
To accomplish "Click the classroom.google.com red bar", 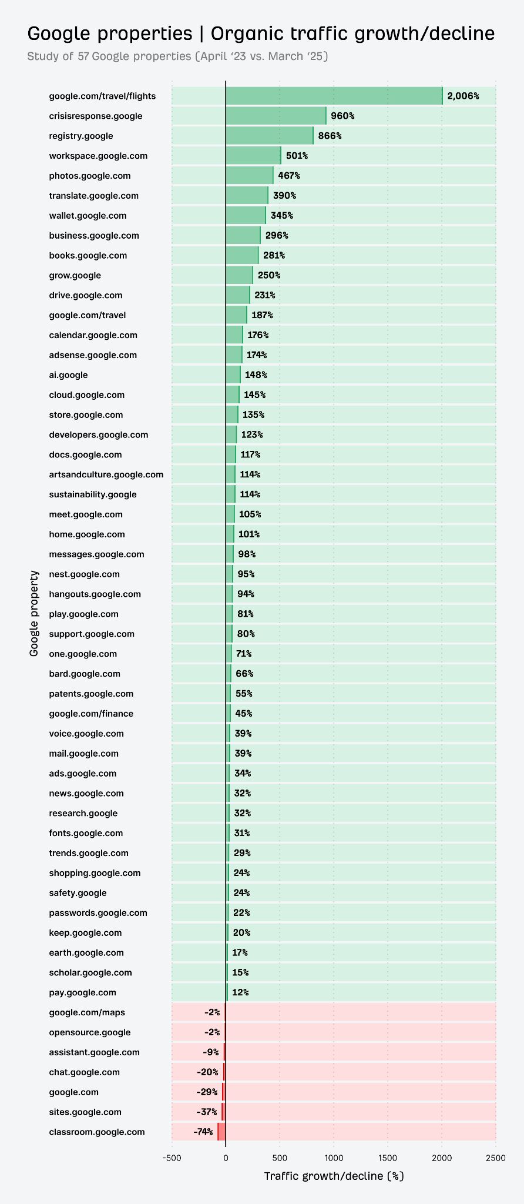I will point(221,1132).
